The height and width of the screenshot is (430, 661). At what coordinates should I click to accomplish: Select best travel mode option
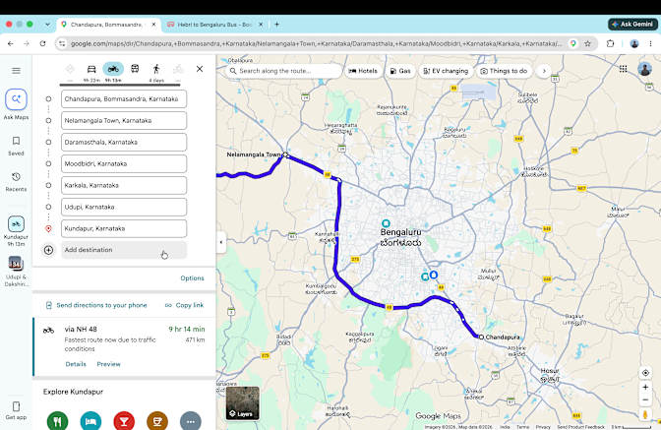70,69
